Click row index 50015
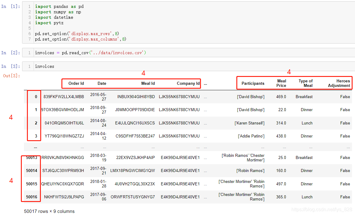The height and width of the screenshot is (215, 355). click(31, 184)
